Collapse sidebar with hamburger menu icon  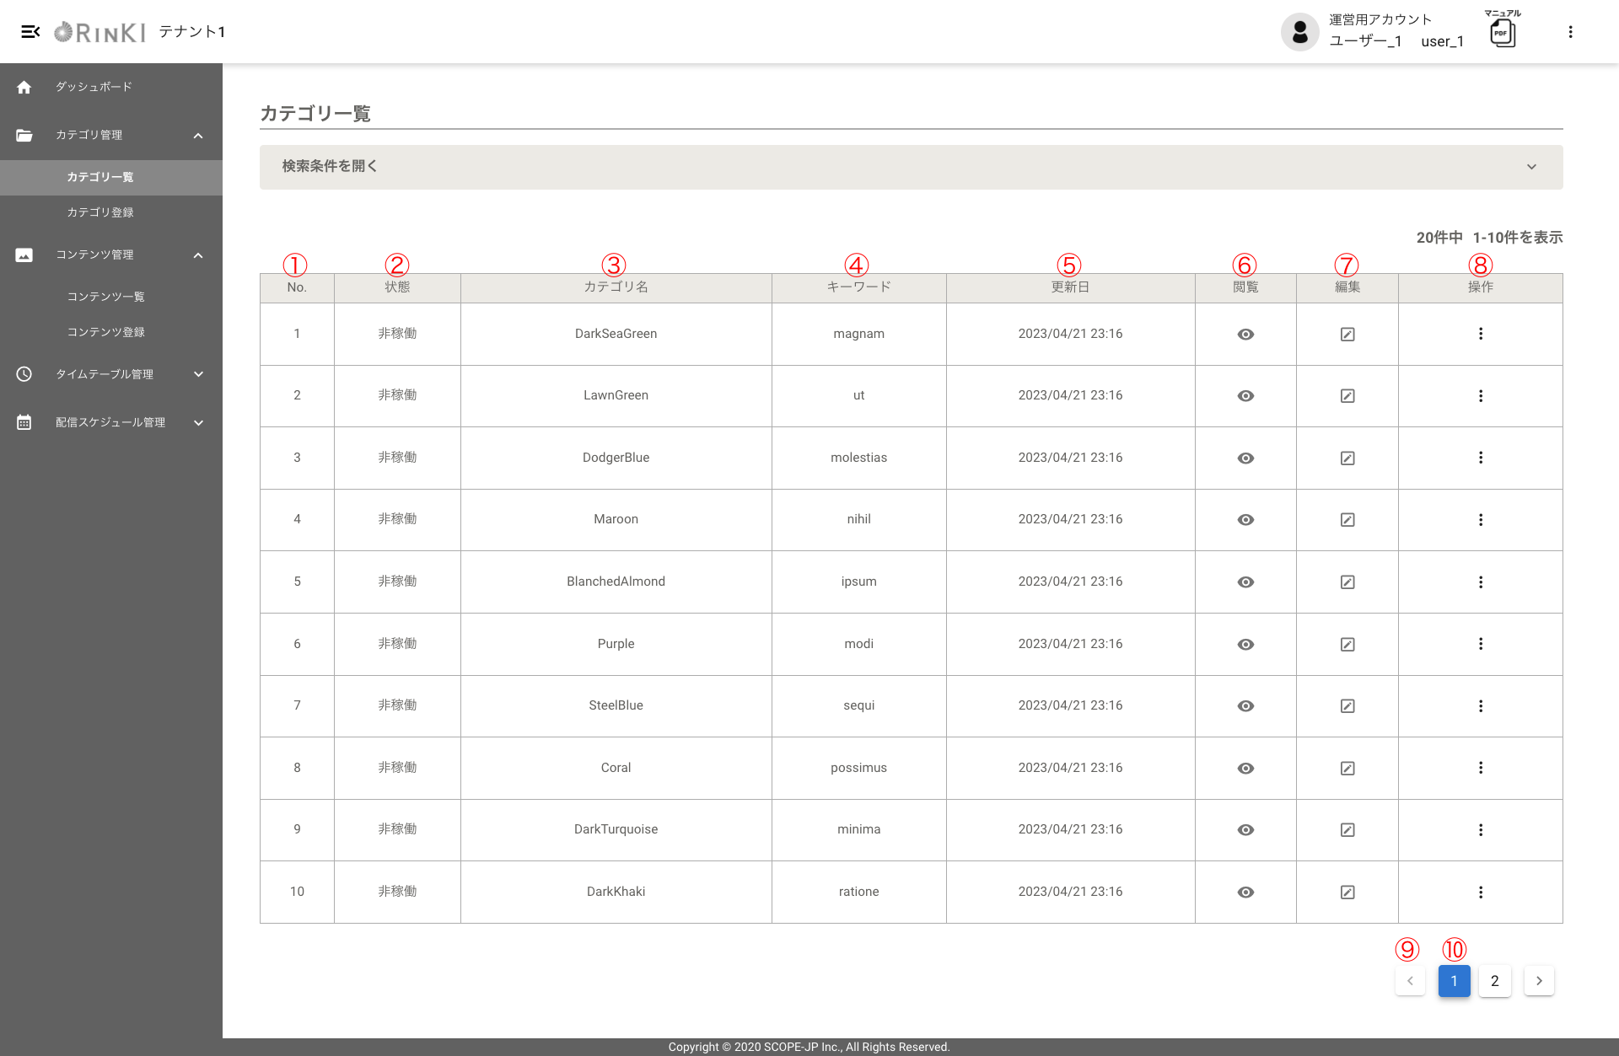[30, 32]
